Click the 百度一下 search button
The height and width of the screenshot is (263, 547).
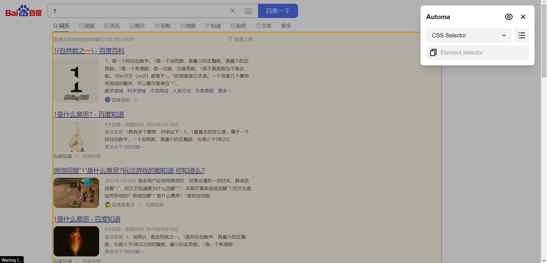coord(278,11)
